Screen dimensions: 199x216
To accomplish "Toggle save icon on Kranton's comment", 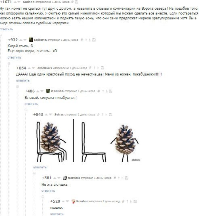I will (135, 201).
